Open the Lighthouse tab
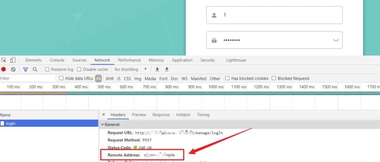The image size is (380, 162). [236, 60]
